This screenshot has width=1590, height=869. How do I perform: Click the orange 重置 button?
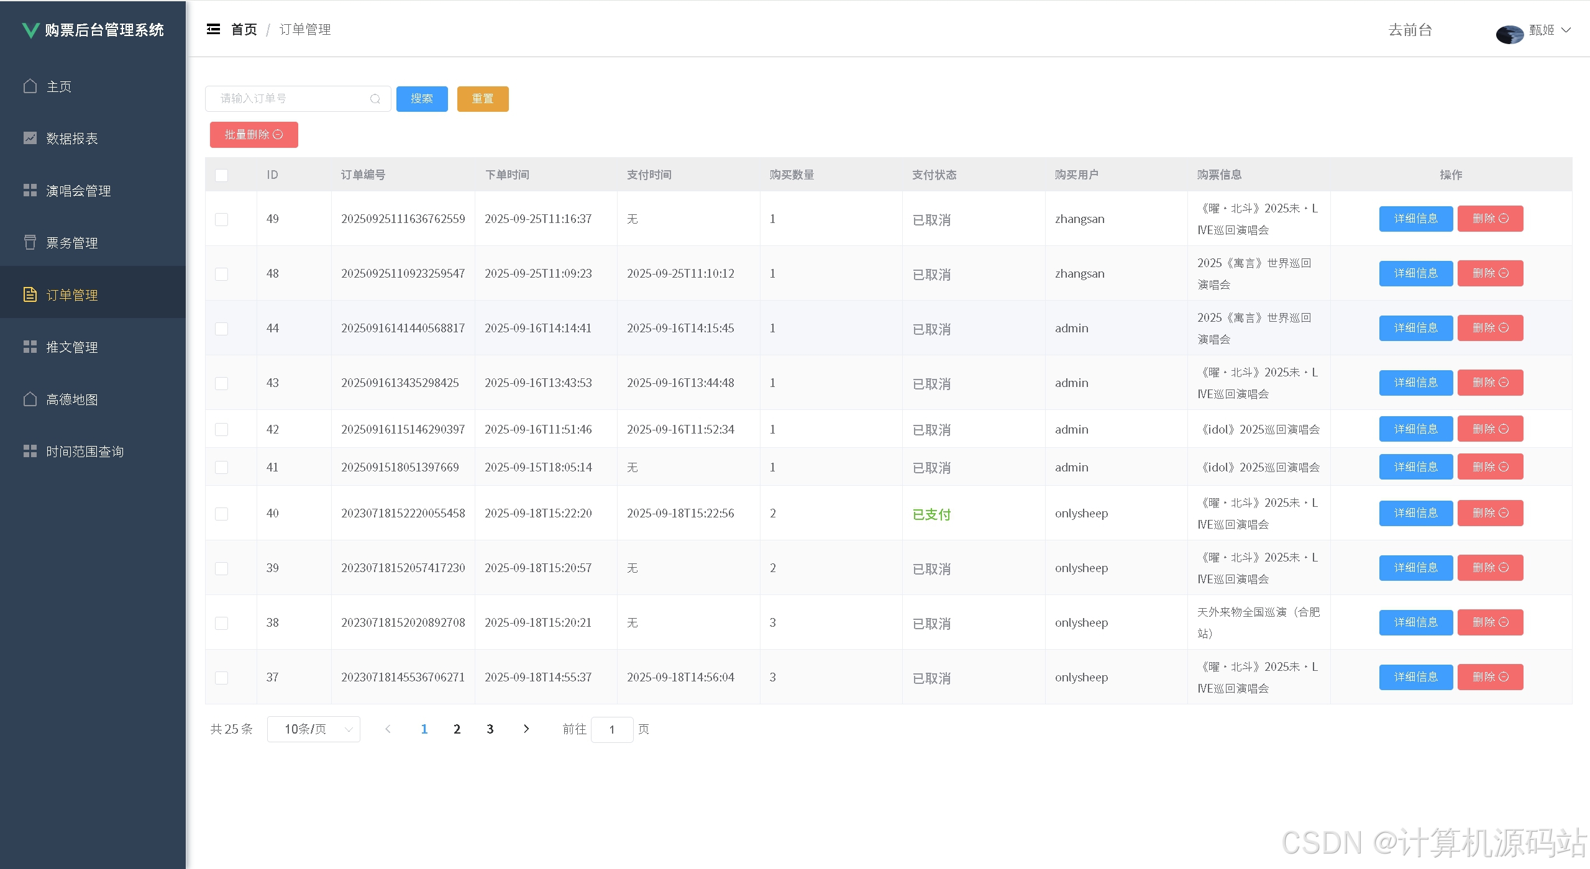tap(483, 99)
